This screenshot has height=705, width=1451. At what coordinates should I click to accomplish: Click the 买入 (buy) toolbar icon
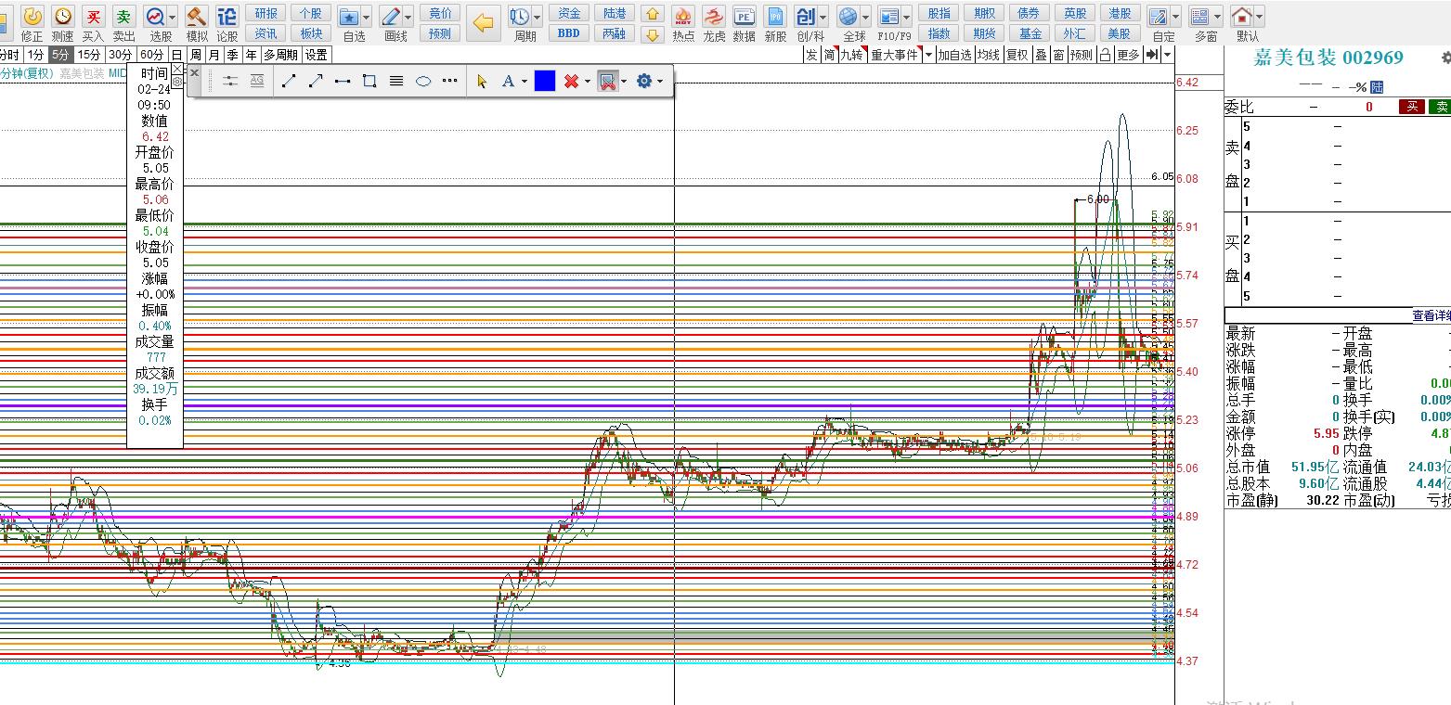[93, 17]
